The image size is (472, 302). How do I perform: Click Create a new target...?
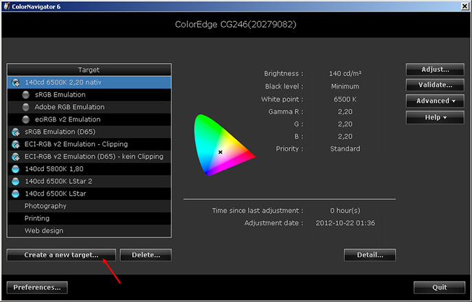(61, 255)
